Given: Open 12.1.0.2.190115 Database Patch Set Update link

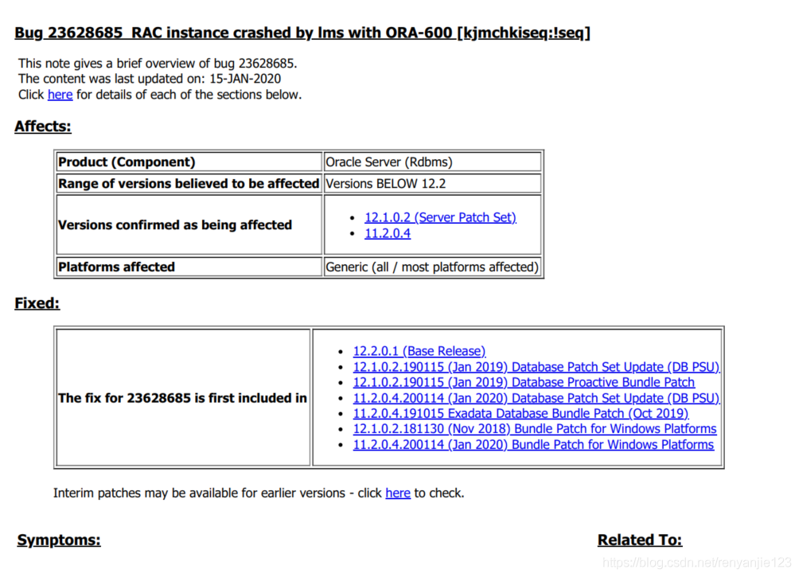Looking at the screenshot, I should coord(536,367).
